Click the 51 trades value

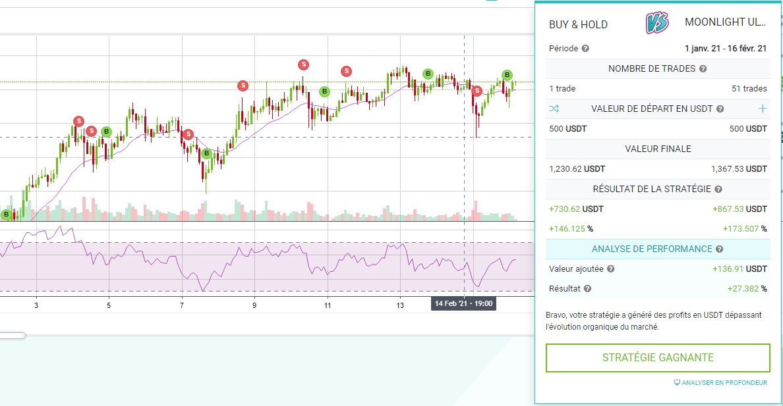click(749, 88)
